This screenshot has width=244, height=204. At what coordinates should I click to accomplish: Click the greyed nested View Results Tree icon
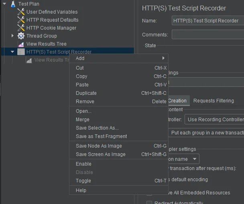click(29, 60)
